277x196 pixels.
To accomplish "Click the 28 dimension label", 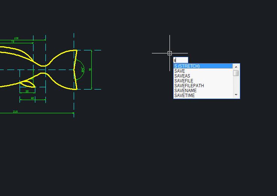I will click(27, 91).
